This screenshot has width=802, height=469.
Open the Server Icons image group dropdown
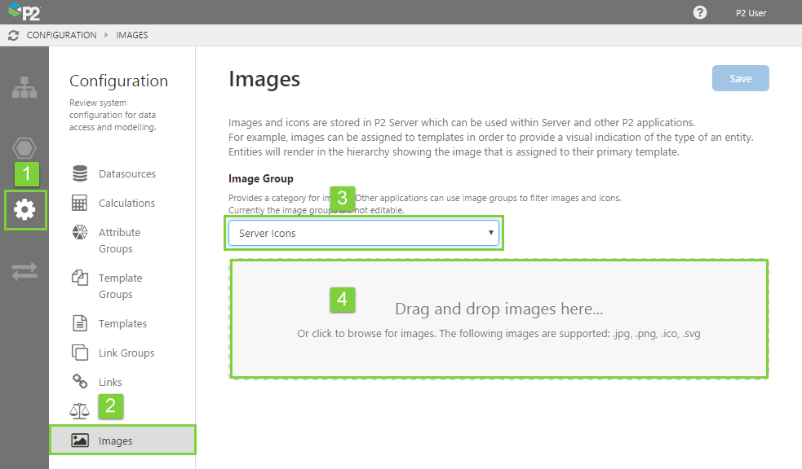point(363,233)
